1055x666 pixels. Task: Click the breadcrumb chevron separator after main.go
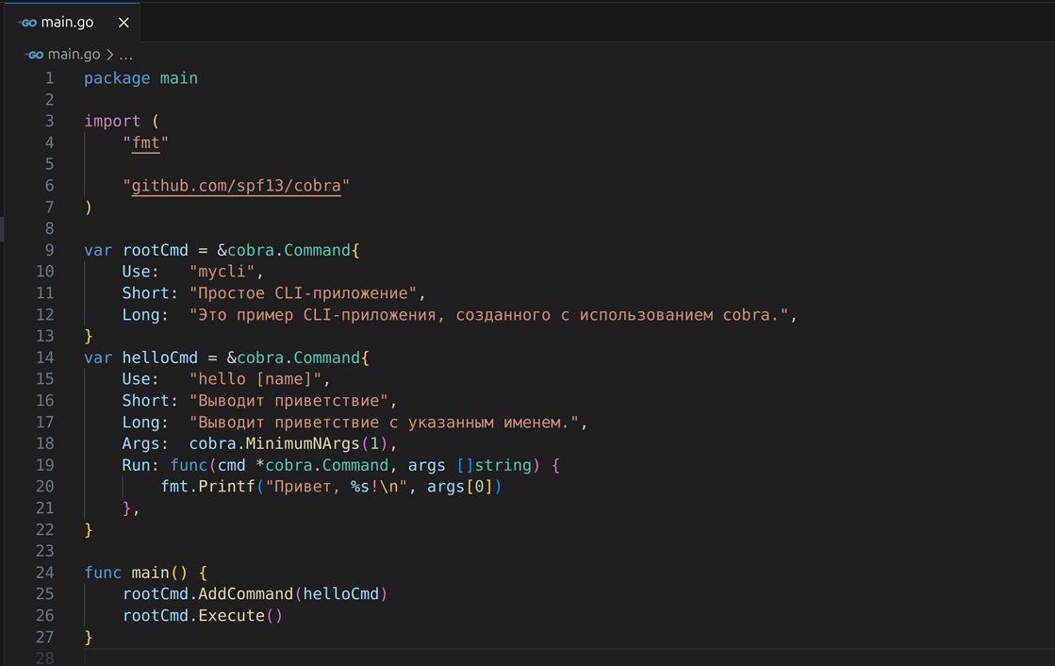click(x=109, y=55)
